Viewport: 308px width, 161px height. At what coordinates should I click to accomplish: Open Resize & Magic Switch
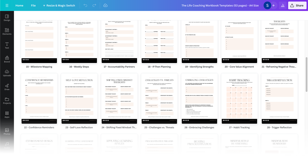tap(59, 5)
